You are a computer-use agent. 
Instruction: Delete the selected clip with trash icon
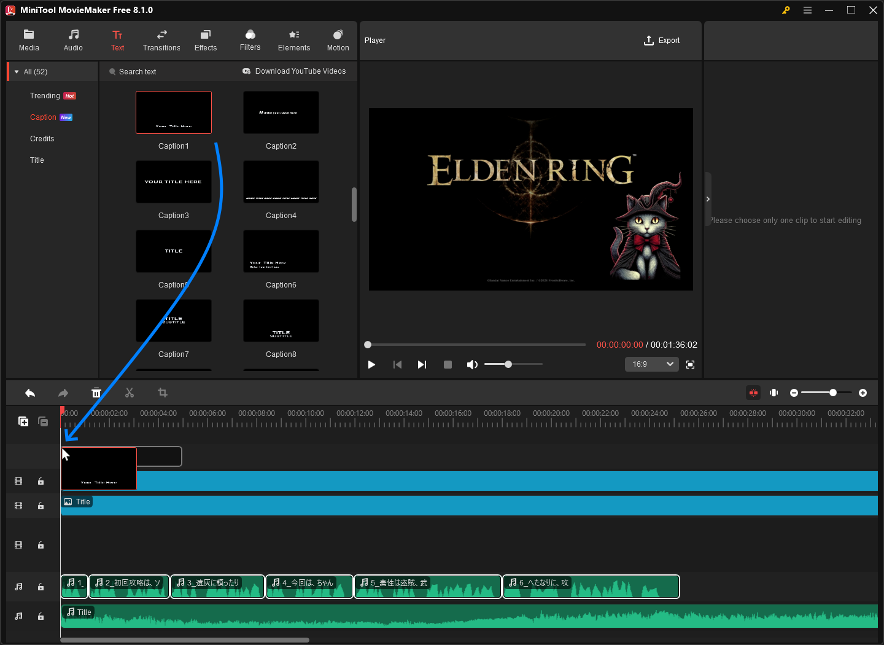(96, 393)
